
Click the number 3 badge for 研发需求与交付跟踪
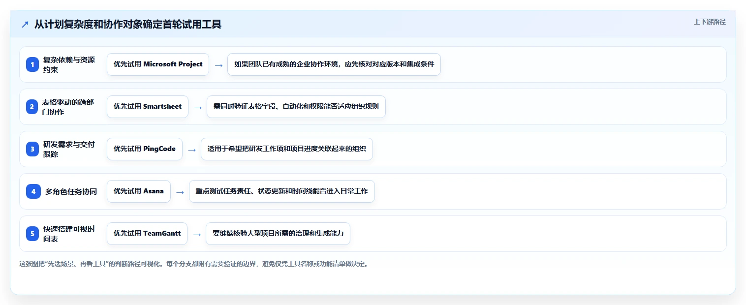32,149
